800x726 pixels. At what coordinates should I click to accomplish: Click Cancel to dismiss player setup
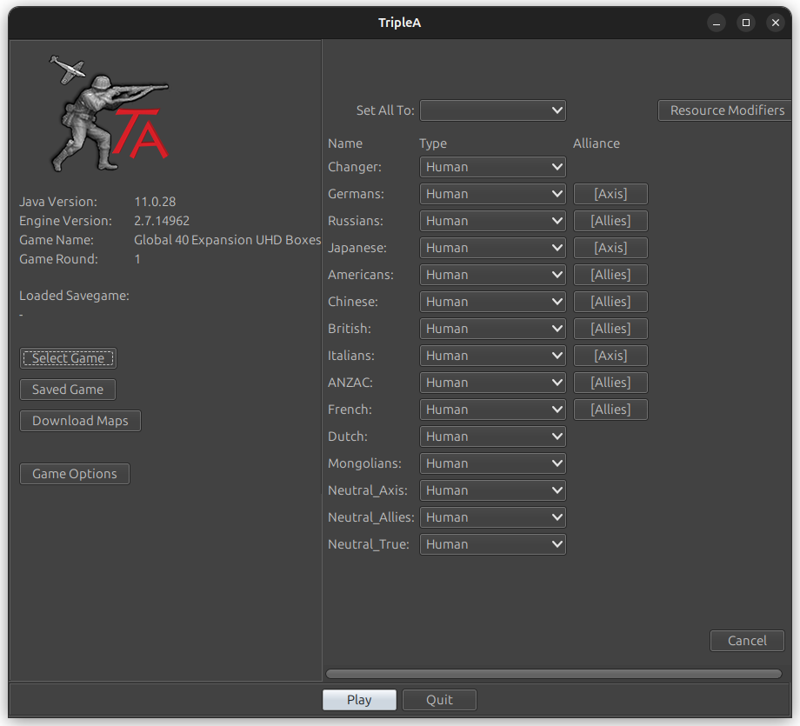point(747,640)
